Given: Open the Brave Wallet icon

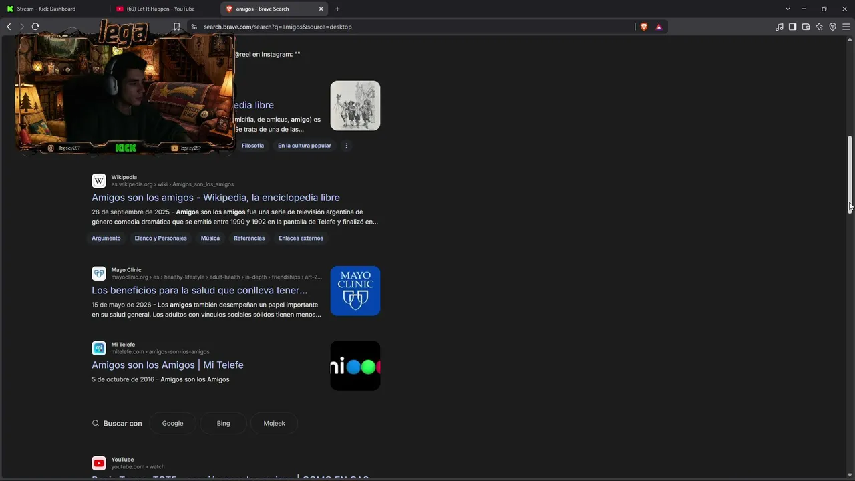Looking at the screenshot, I should (x=806, y=27).
